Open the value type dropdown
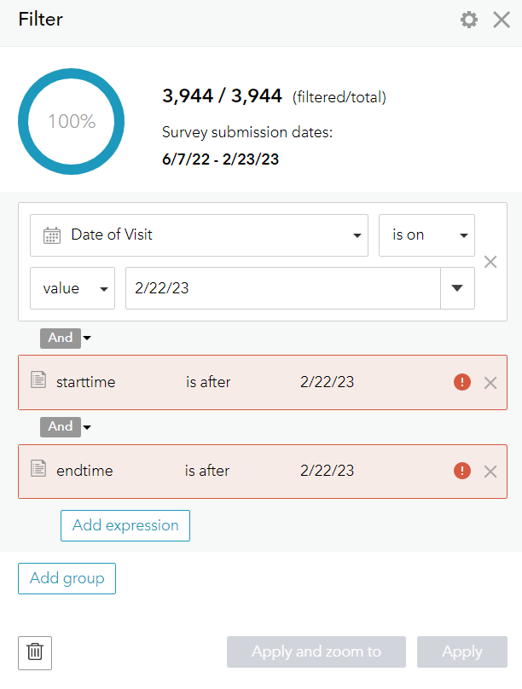The width and height of the screenshot is (522, 689). click(x=72, y=288)
